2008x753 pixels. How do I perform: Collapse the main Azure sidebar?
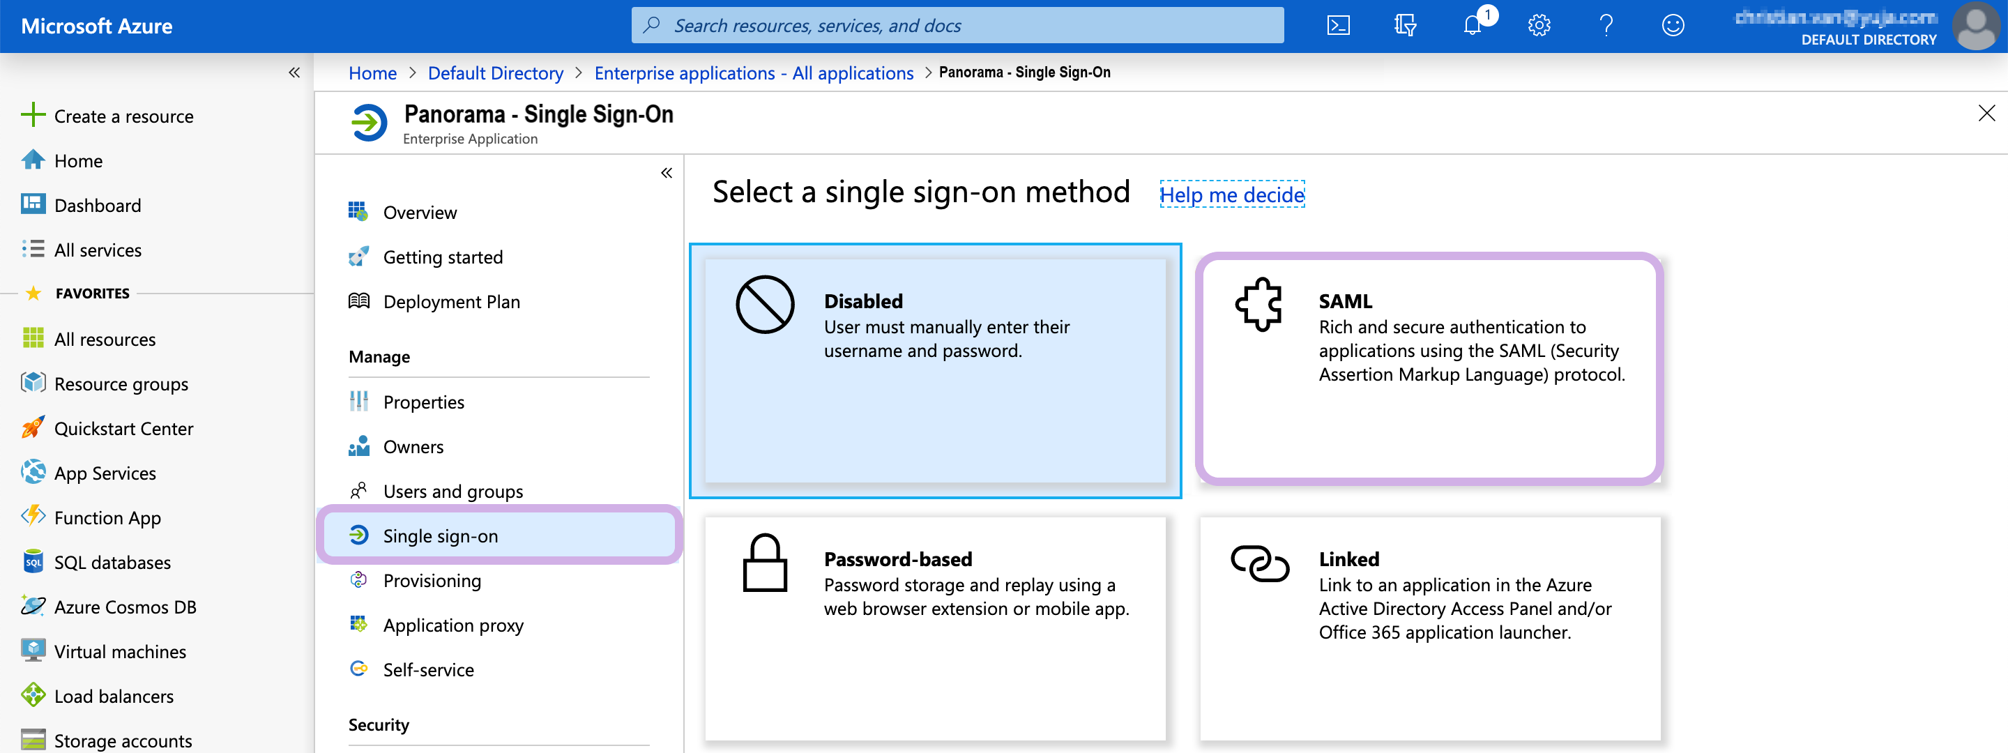tap(294, 73)
